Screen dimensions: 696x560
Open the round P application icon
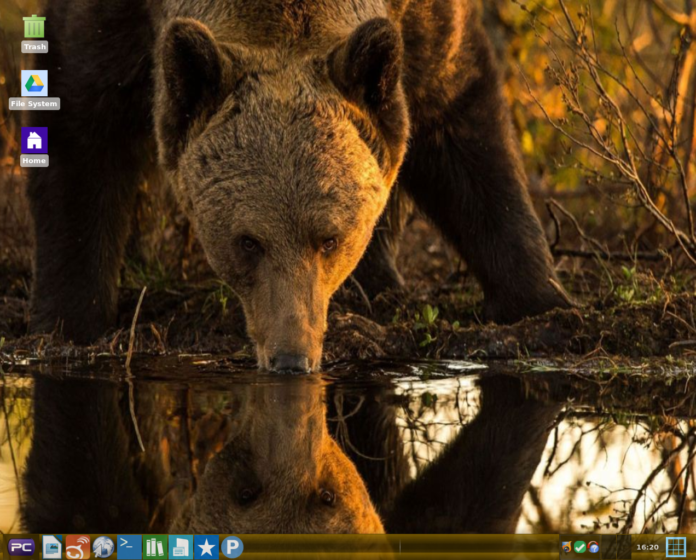pyautogui.click(x=232, y=547)
